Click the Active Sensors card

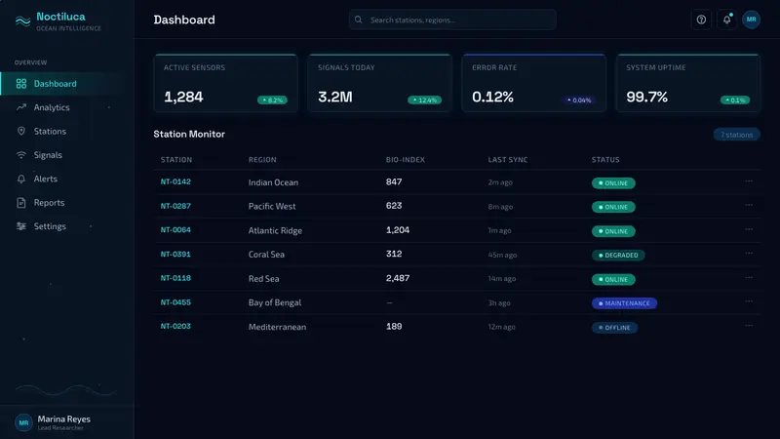click(226, 83)
